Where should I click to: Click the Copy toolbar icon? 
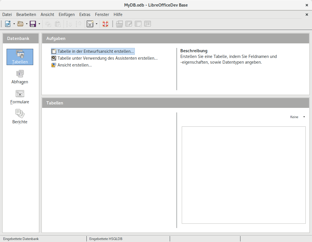(x=48, y=24)
